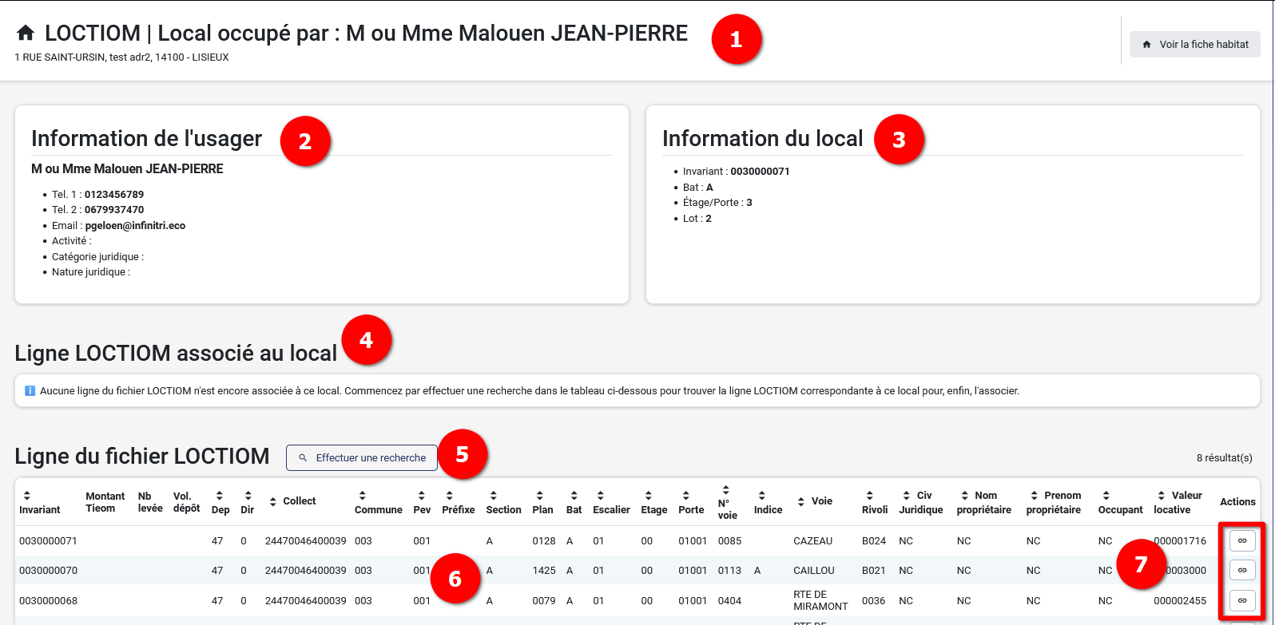Sort by the Occupant column
Viewport: 1275px width, 625px height.
tap(1106, 496)
